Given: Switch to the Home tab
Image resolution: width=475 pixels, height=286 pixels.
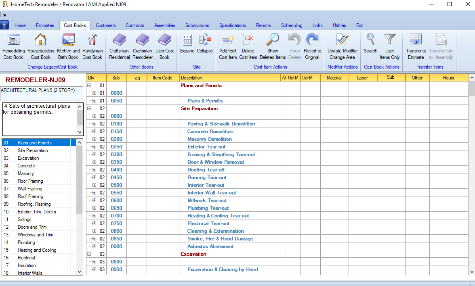Looking at the screenshot, I should pyautogui.click(x=20, y=25).
